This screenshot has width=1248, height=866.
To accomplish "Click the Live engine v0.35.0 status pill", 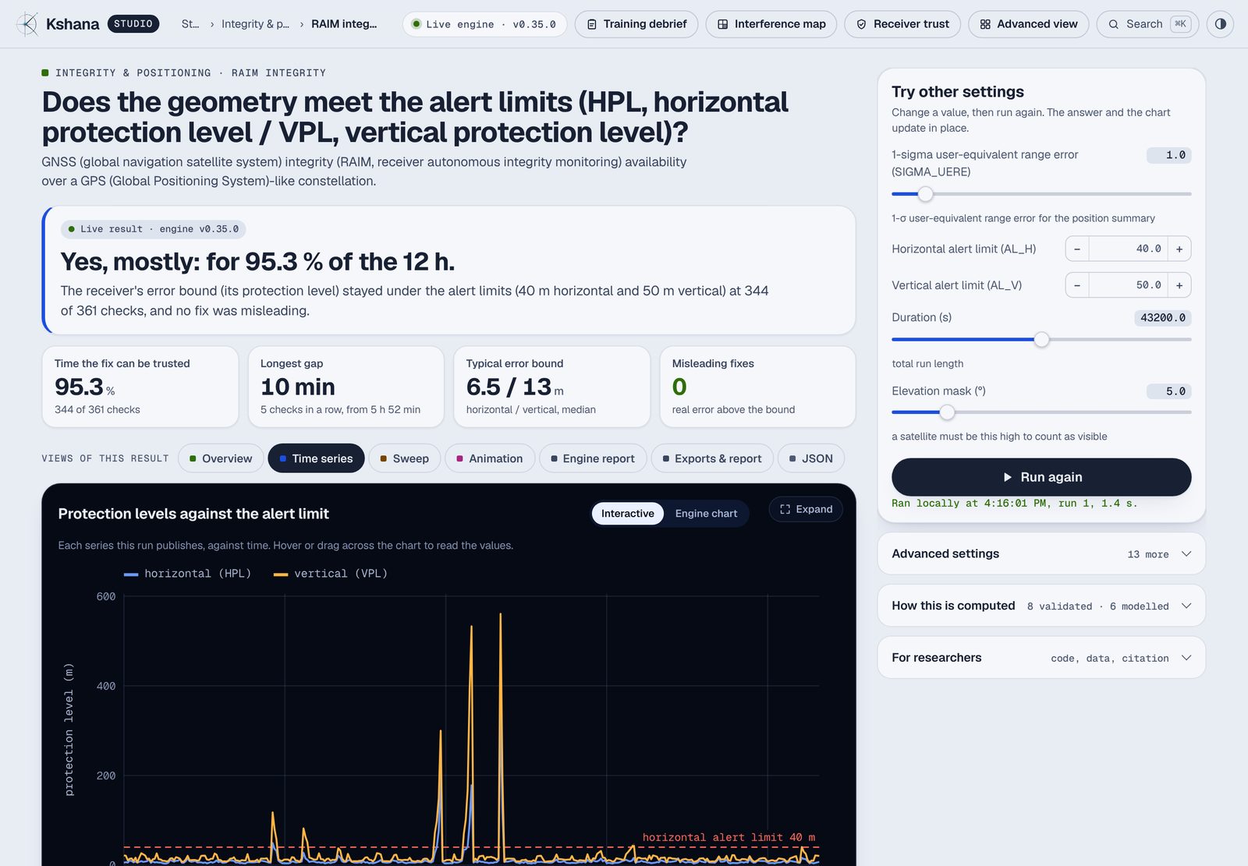I will point(484,24).
